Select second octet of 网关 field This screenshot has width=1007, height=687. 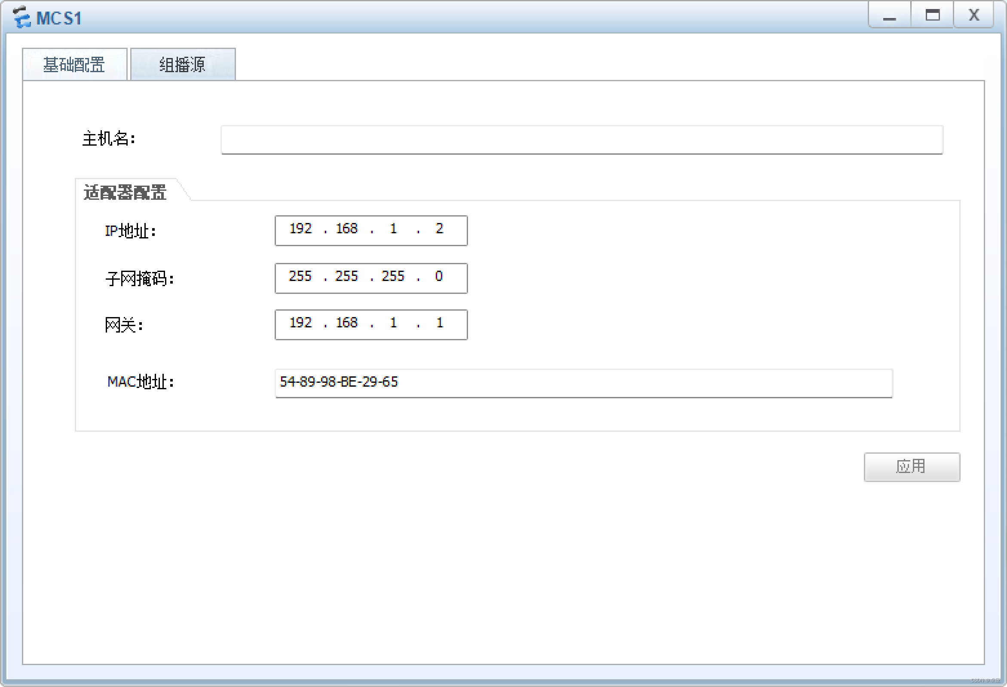click(x=347, y=323)
